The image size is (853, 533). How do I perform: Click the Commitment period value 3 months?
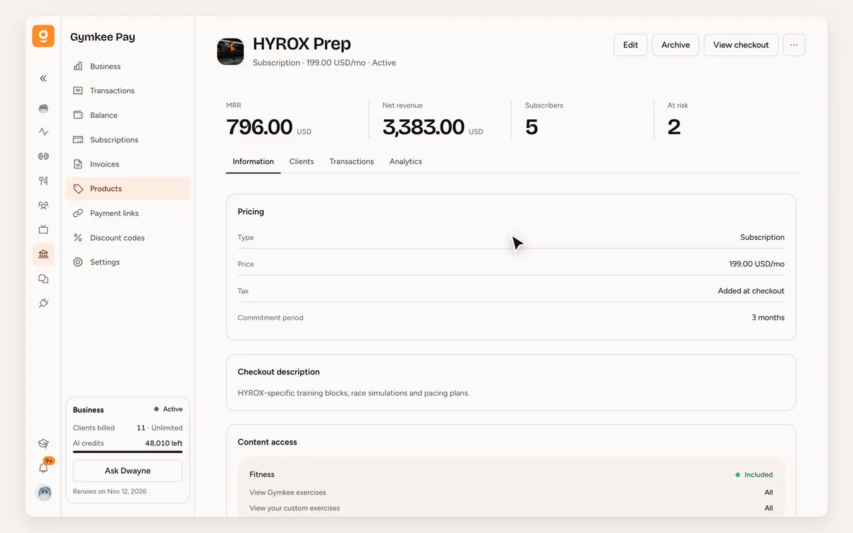point(768,317)
